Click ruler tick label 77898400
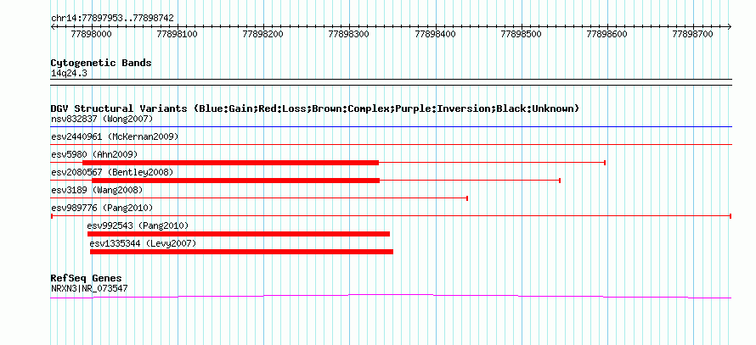This screenshot has height=345, width=756. (x=435, y=34)
